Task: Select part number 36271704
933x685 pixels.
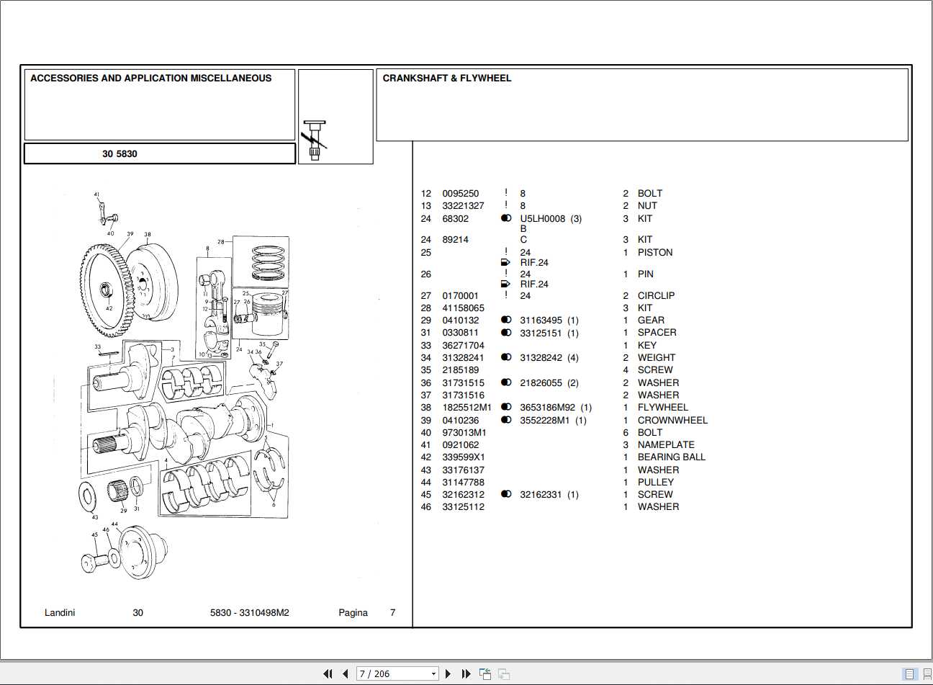Action: 463,345
